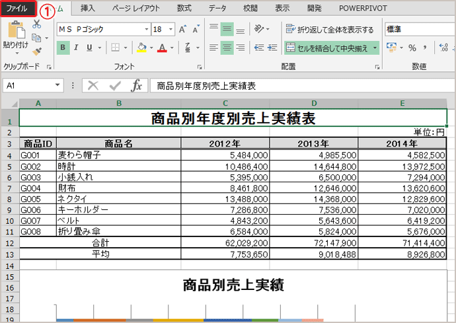Switch to the 開発 tab

[315, 8]
